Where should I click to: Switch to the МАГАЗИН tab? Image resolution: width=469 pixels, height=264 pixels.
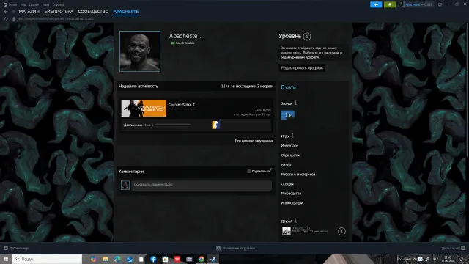(29, 12)
